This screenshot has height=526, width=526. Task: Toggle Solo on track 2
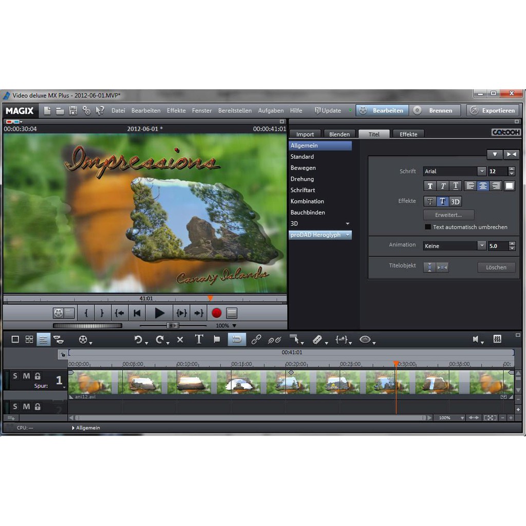[15, 407]
